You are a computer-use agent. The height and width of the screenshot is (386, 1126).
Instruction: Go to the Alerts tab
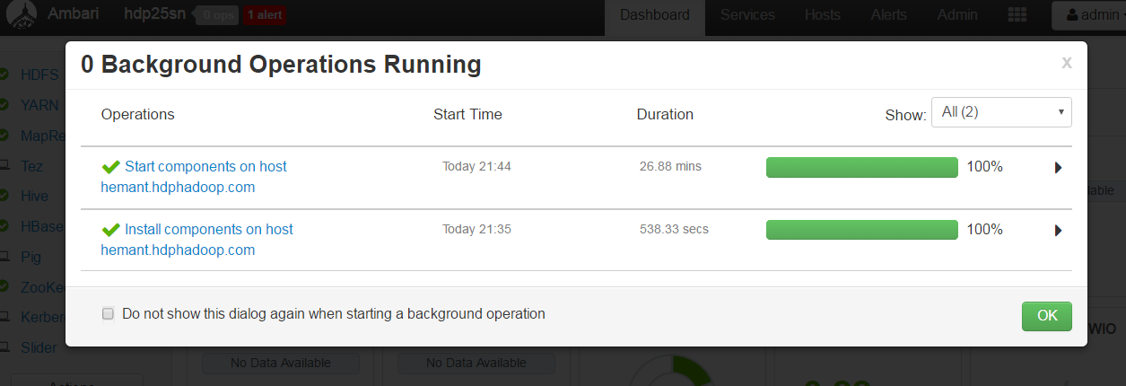[x=888, y=15]
